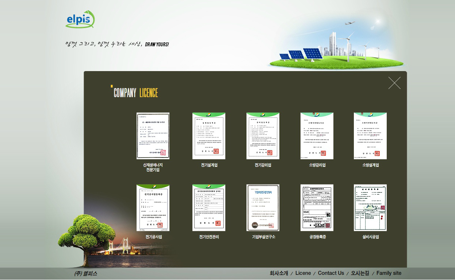This screenshot has width=455, height=280.
Task: Open the 신재생에너지 전문기업 certificate thumbnail
Action: 153,136
